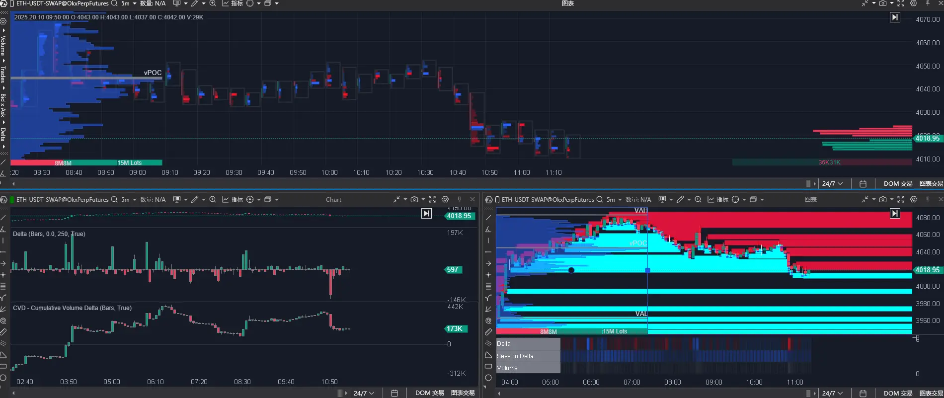Open the 5m timeframe dropdown in the CVD panel
Image resolution: width=944 pixels, height=398 pixels.
coord(129,199)
